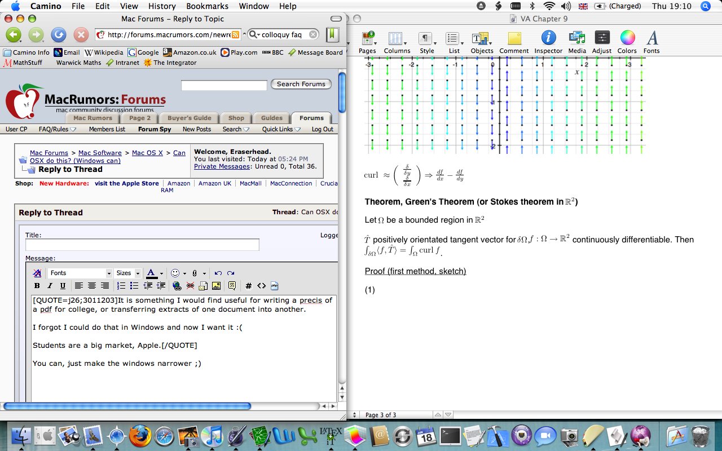Viewport: 722px width, 451px height.
Task: Open the Private Messages link
Action: tap(222, 166)
